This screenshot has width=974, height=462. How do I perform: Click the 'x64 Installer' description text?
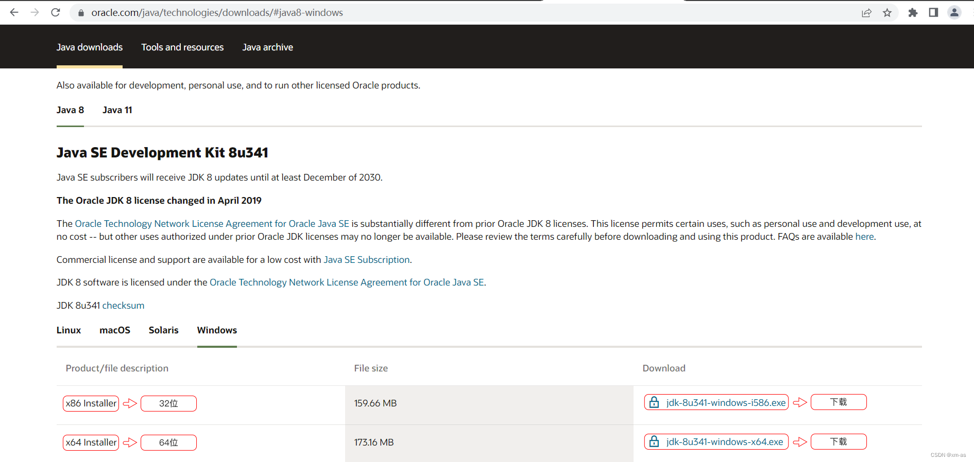click(x=91, y=442)
